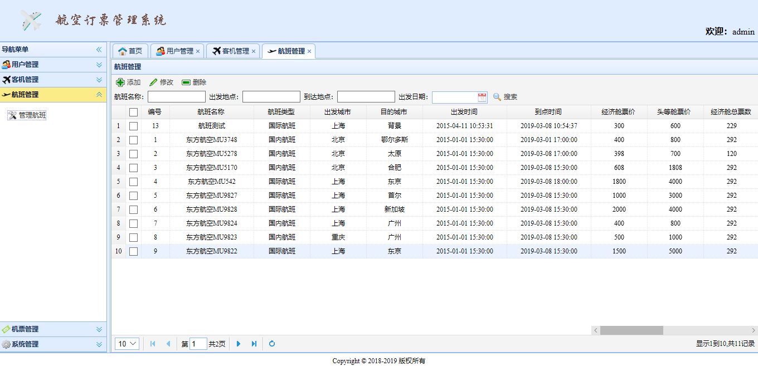
Task: Click the scrollbar left arrow
Action: point(596,330)
